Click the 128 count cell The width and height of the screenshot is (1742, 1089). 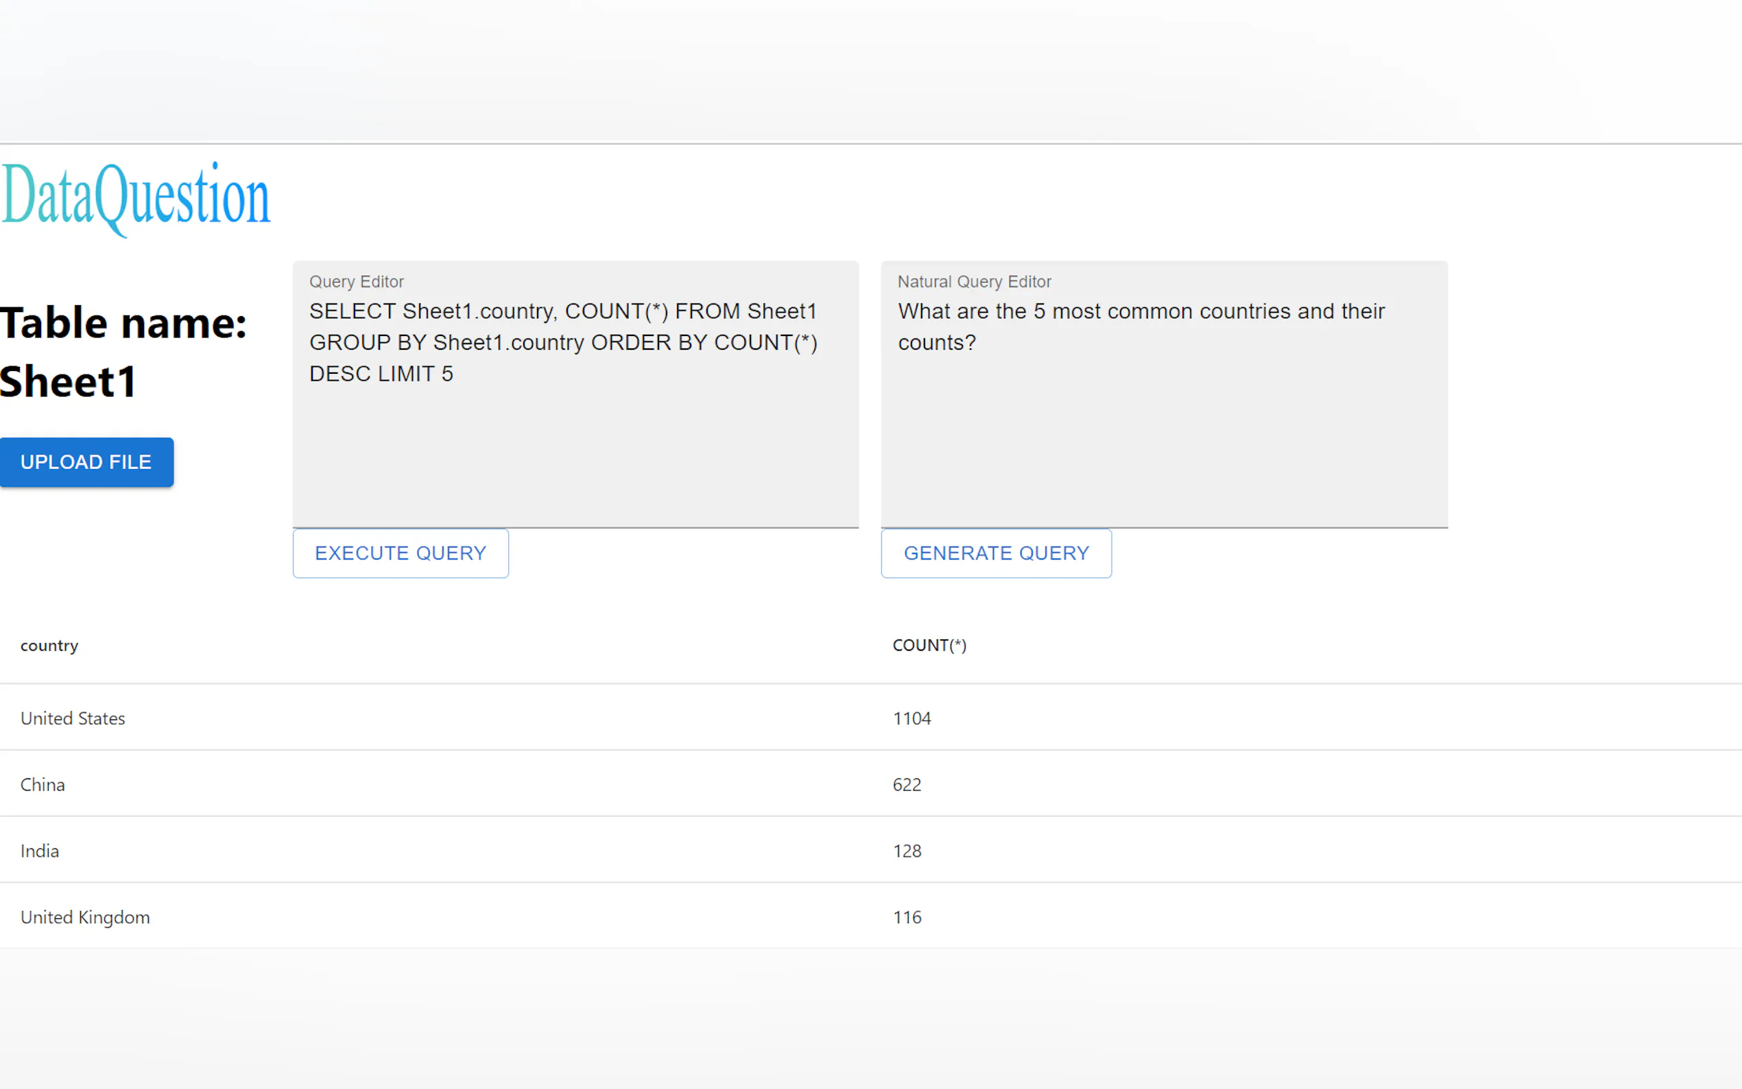tap(907, 850)
